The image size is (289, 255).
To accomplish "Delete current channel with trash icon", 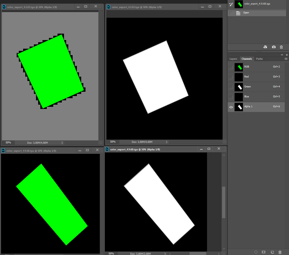I will [280, 252].
